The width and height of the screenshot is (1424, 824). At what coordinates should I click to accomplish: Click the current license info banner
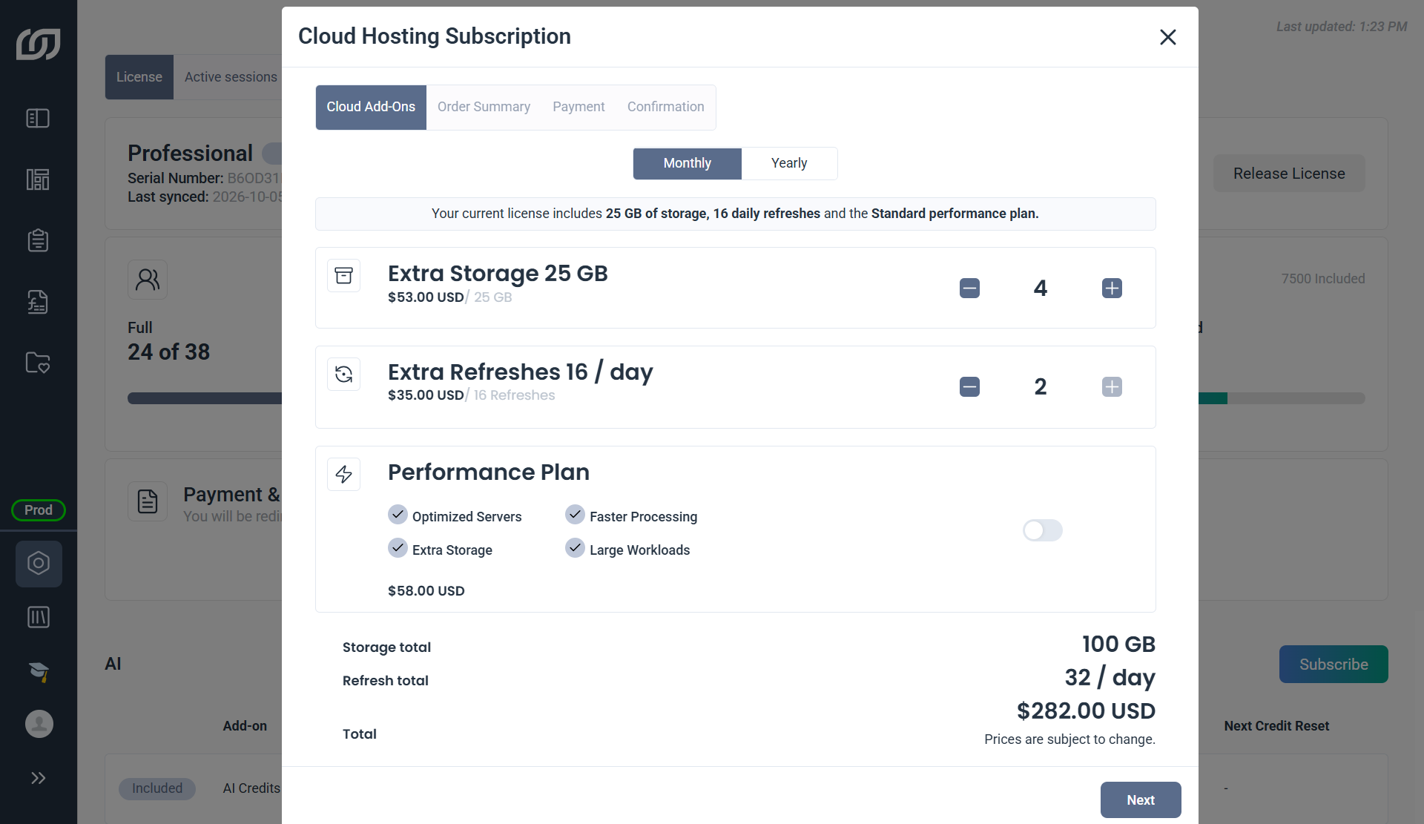click(x=735, y=214)
